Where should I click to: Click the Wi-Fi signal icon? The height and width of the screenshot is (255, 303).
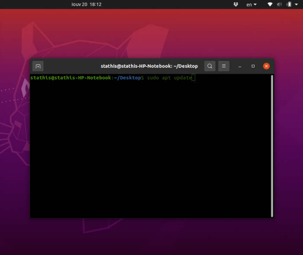click(x=270, y=4)
